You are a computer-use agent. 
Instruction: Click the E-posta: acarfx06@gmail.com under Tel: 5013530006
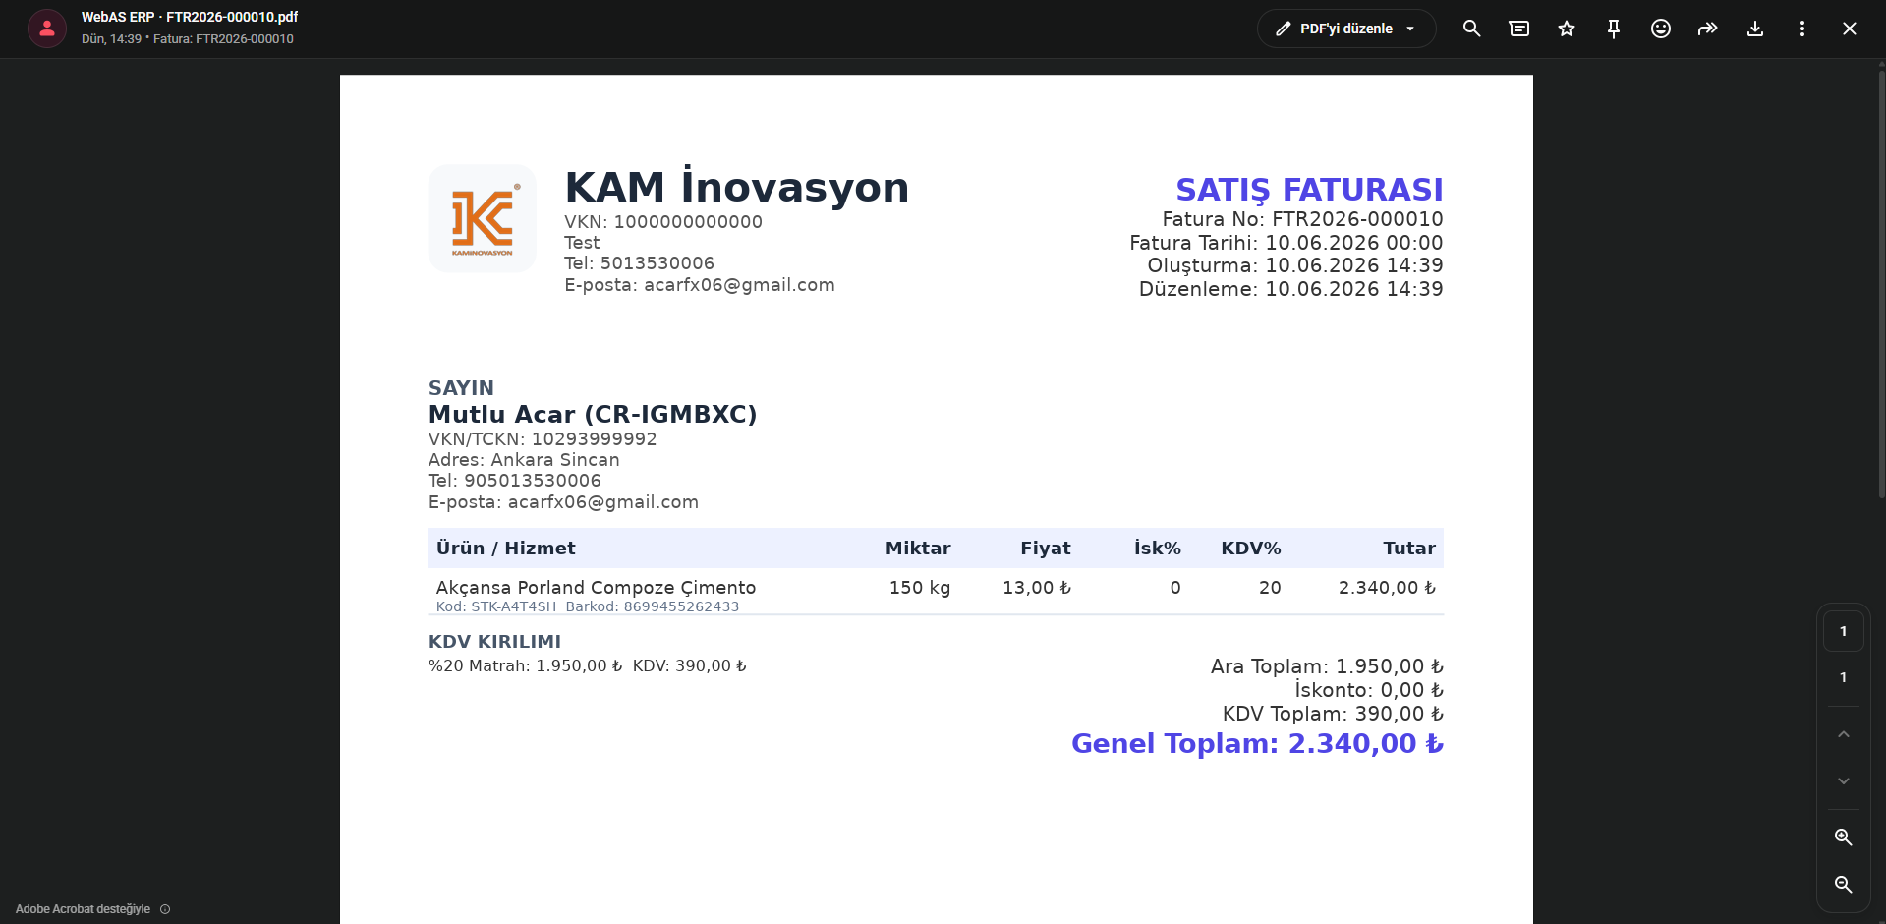point(700,285)
